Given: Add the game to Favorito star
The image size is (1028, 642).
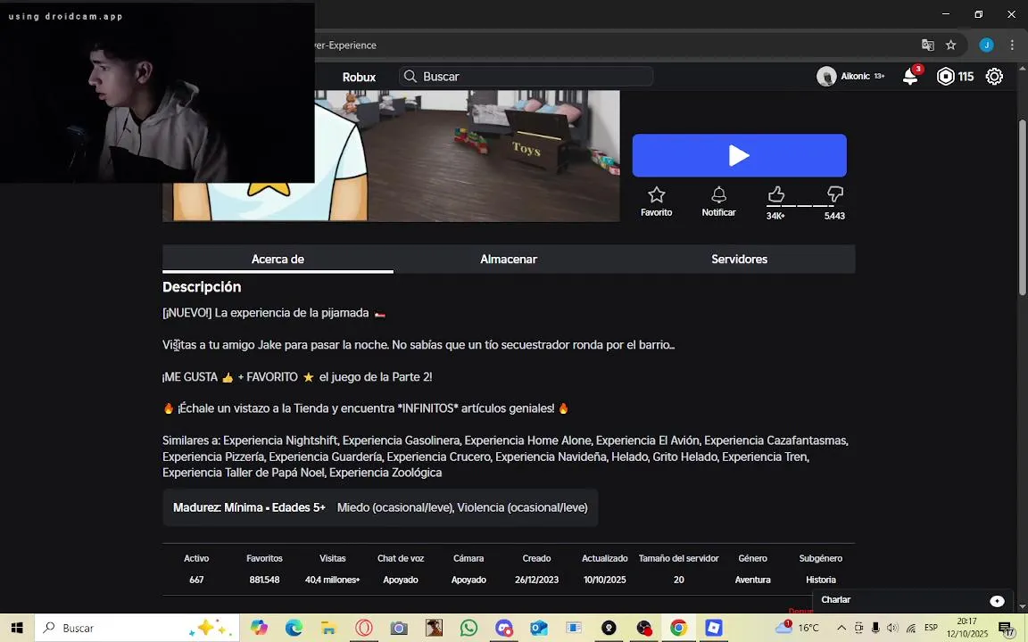Looking at the screenshot, I should coord(656,194).
